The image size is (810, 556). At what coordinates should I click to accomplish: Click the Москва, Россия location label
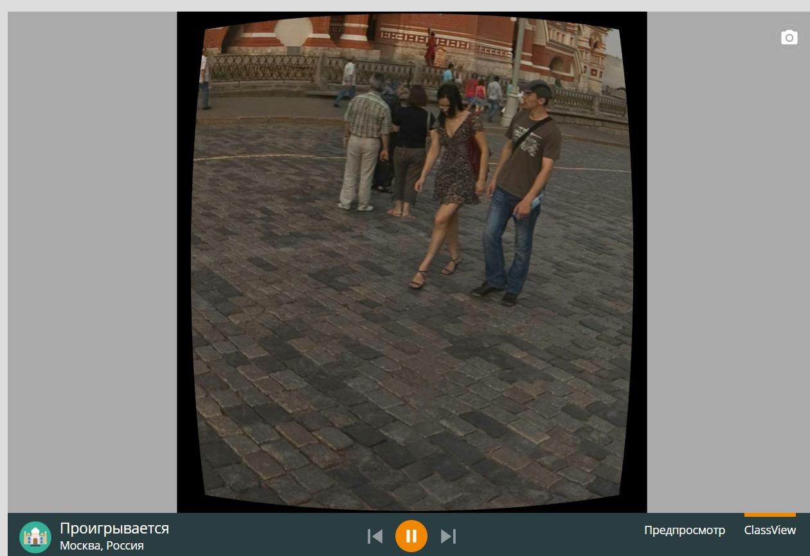pyautogui.click(x=102, y=546)
